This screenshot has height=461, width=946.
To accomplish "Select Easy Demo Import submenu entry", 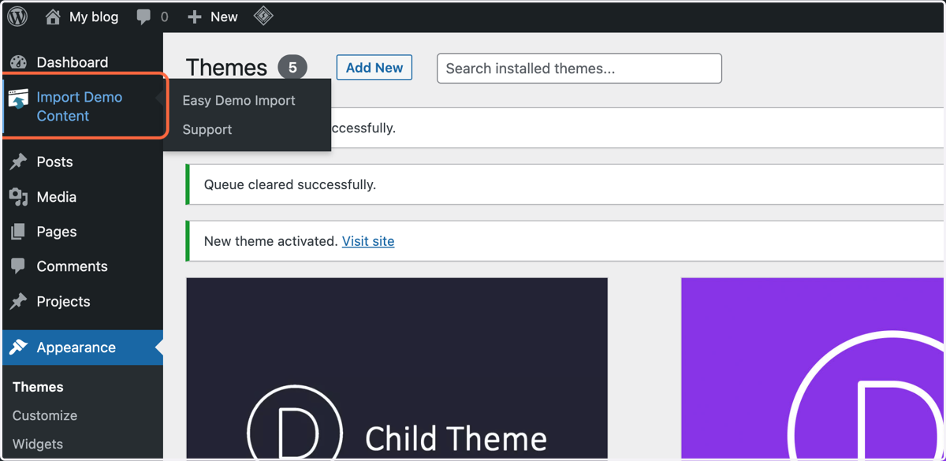I will point(239,100).
